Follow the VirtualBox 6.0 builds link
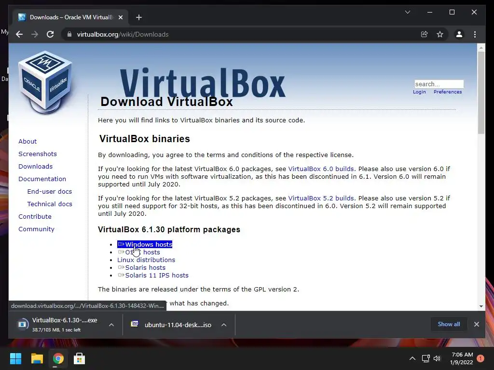 [321, 169]
